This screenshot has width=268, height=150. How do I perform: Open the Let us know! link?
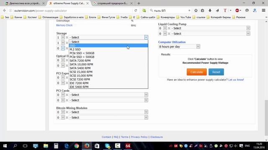236,80
